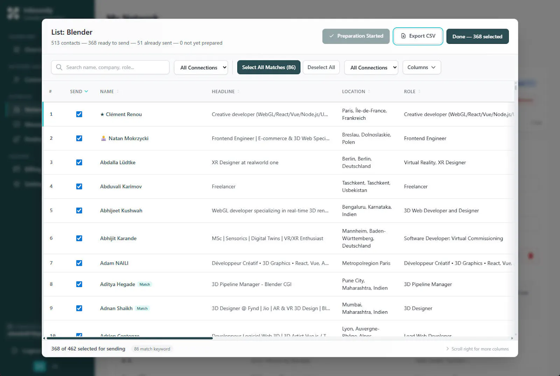Image resolution: width=560 pixels, height=376 pixels.
Task: Click the name Abdalla Lüdtke
Action: 118,162
